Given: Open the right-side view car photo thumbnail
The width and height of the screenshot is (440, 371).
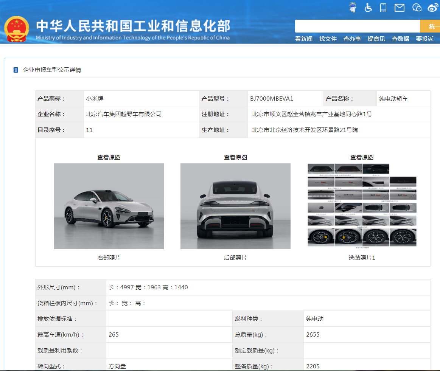Looking at the screenshot, I should pyautogui.click(x=109, y=206).
